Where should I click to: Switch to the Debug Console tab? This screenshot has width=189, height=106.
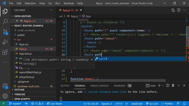[x=100, y=86]
